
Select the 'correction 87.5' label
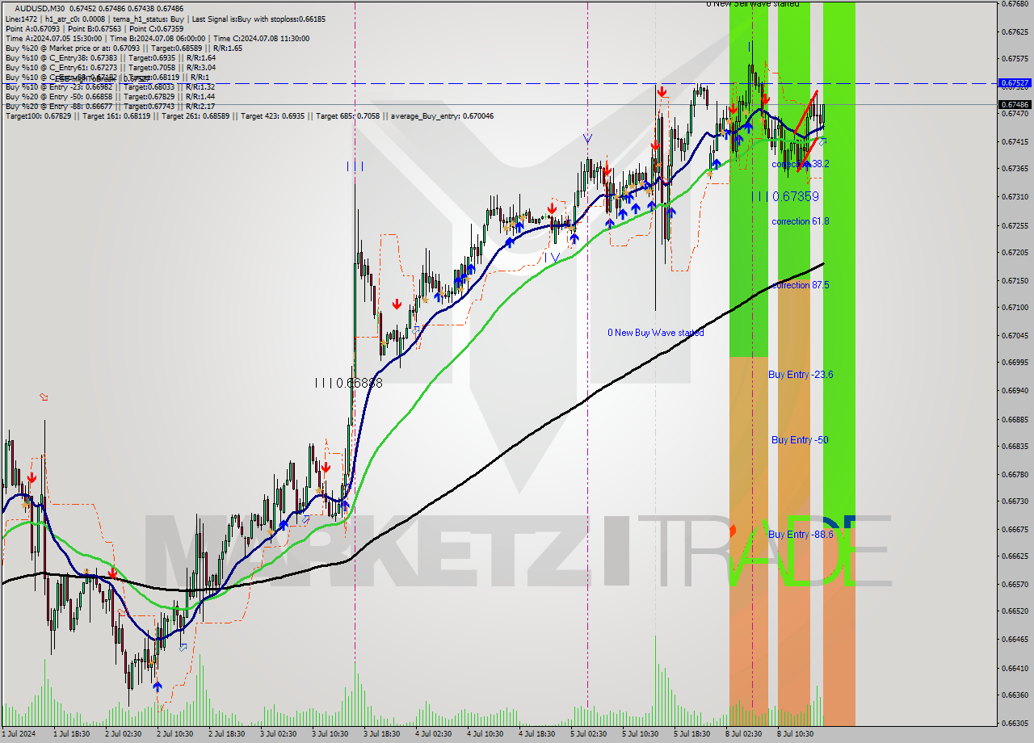click(x=801, y=285)
